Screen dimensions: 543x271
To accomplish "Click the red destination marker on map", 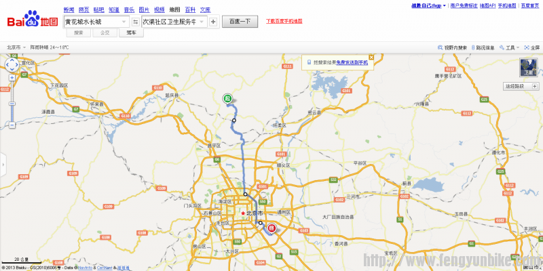I will pos(271,228).
